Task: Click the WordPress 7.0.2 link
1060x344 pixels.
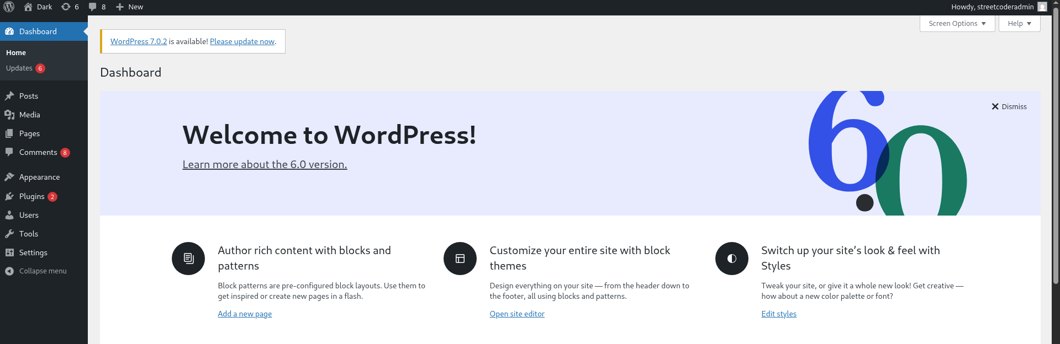Action: (139, 41)
